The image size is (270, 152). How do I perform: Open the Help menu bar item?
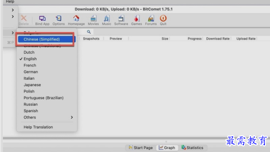10,1
